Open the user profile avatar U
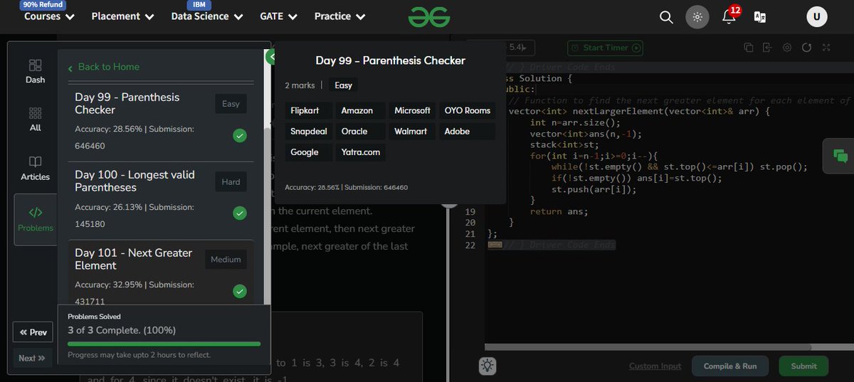 coord(817,17)
